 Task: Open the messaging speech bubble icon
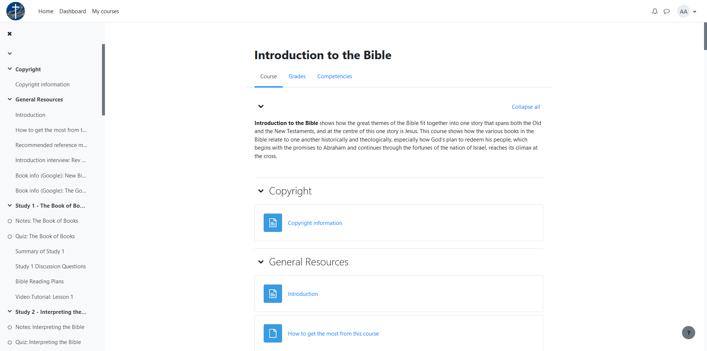click(666, 11)
